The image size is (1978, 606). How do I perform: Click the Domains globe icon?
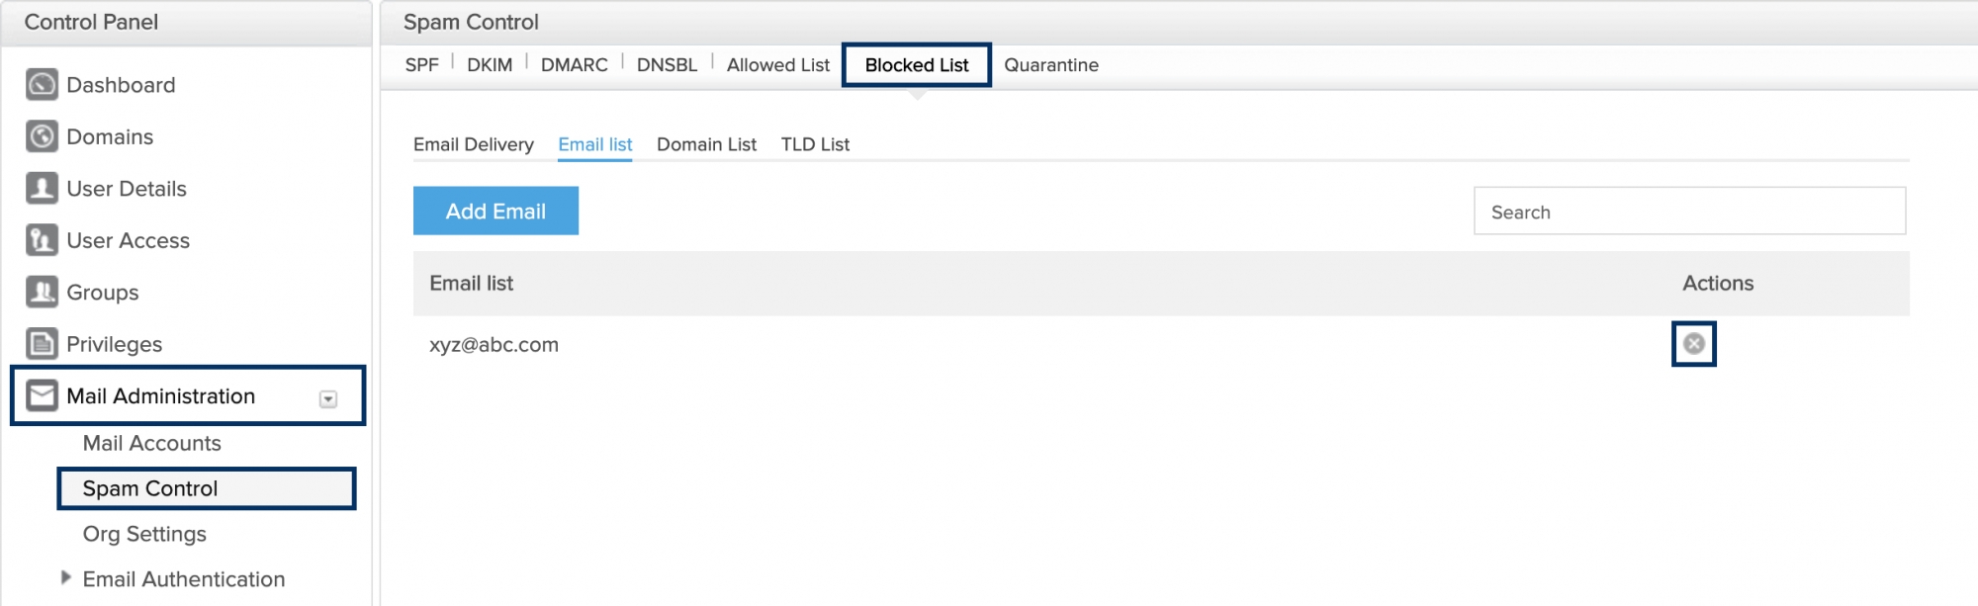(x=42, y=136)
